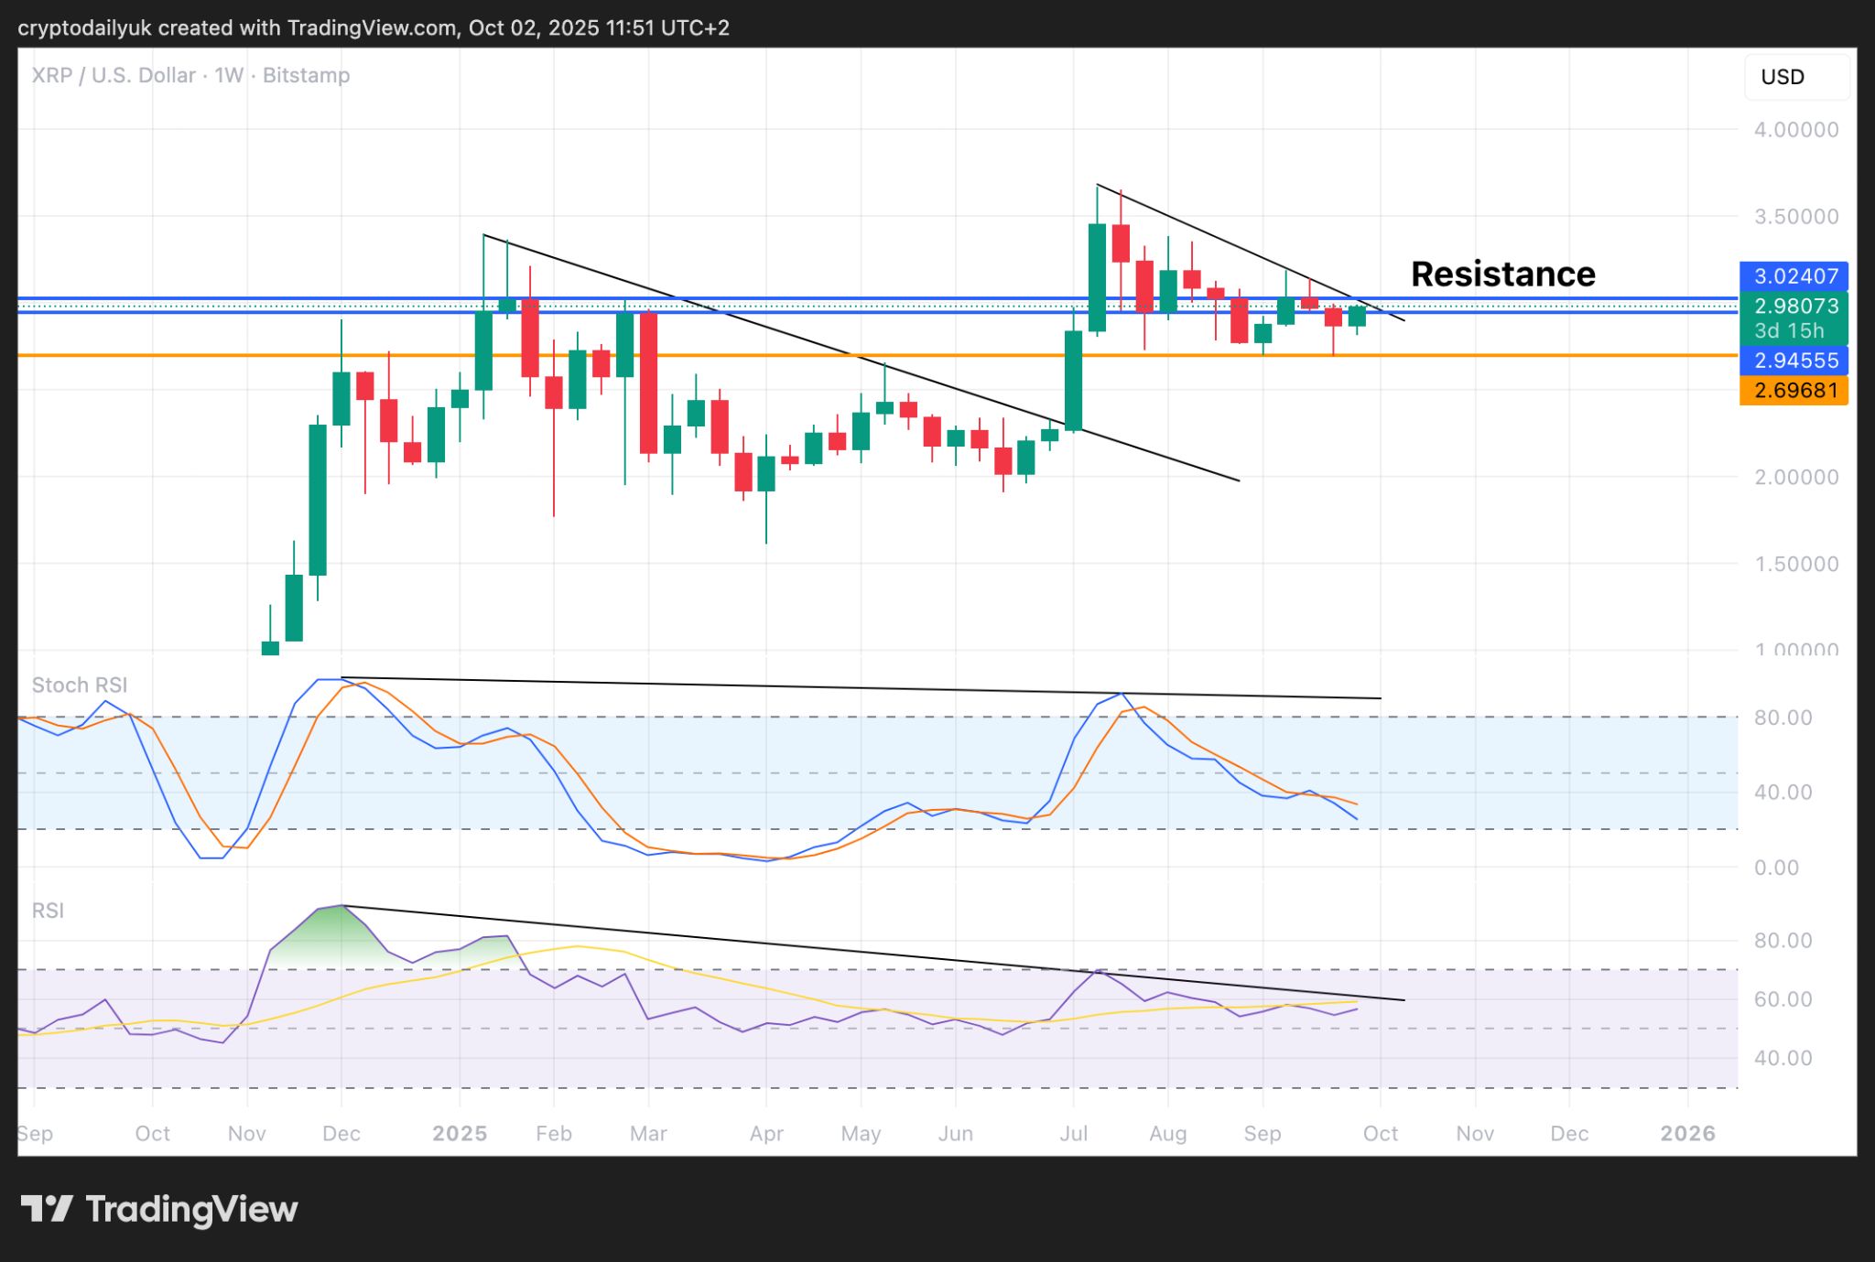Click the orange 2.69681 price label
The image size is (1875, 1262).
tap(1794, 391)
